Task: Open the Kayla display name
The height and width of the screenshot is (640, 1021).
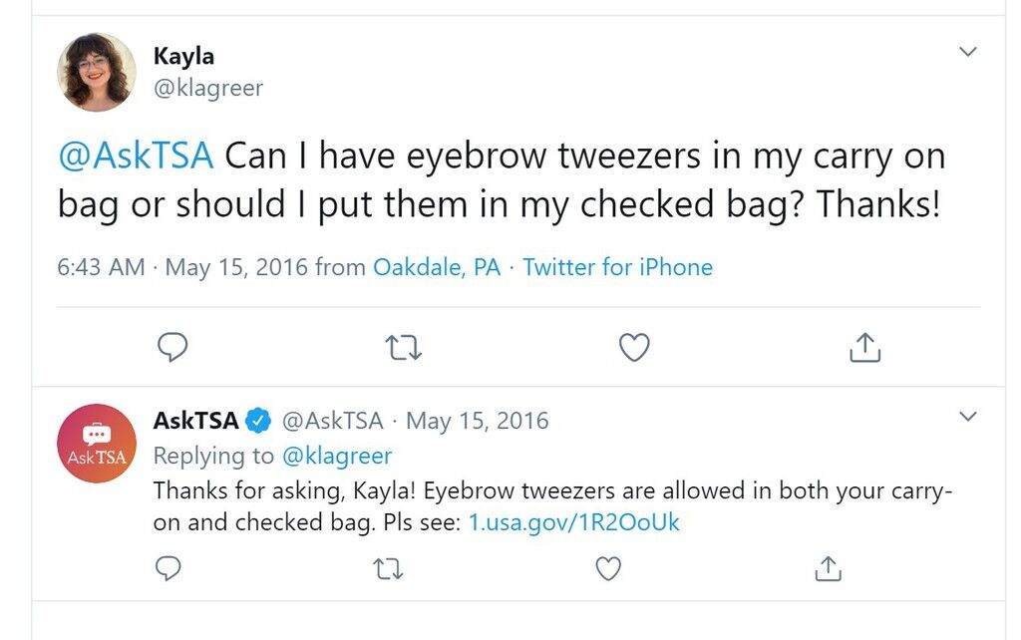Action: point(183,56)
